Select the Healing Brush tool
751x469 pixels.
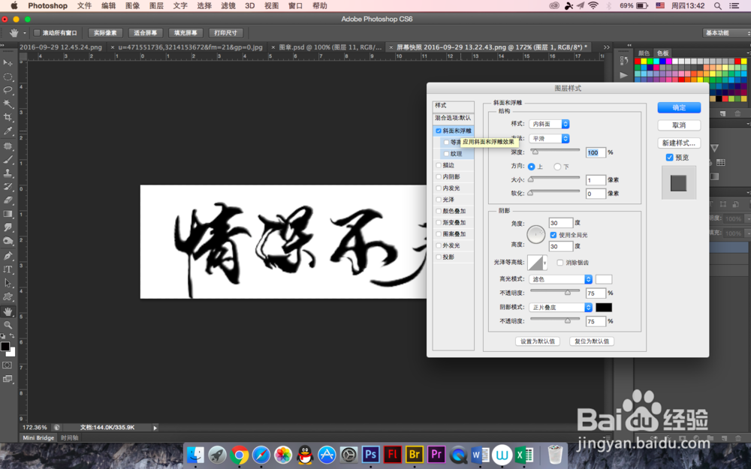coord(8,146)
